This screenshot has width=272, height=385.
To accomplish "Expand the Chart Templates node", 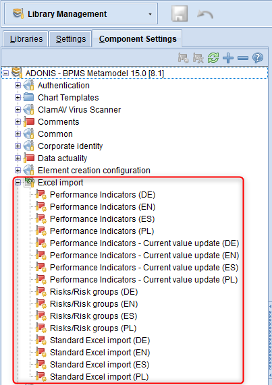I will (x=18, y=98).
